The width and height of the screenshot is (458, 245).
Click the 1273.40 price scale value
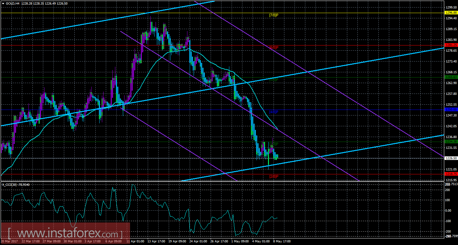click(451, 61)
